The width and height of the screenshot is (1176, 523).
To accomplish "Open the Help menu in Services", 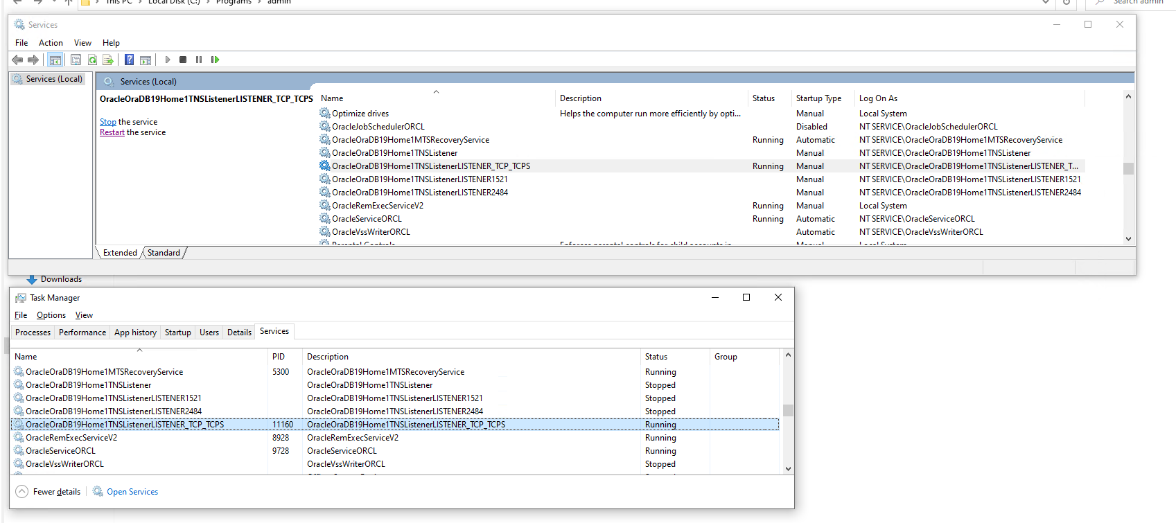I will (111, 43).
